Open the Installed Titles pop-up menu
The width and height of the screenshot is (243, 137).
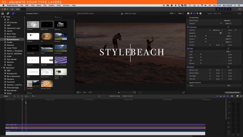pos(33,14)
